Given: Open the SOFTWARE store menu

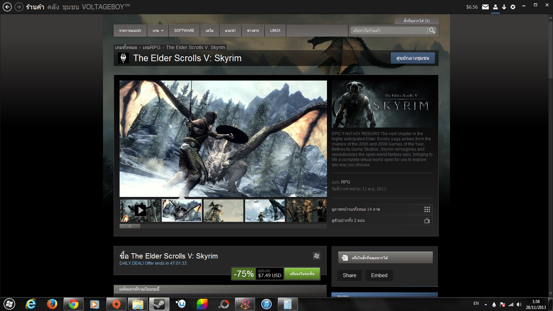Looking at the screenshot, I should pos(184,30).
